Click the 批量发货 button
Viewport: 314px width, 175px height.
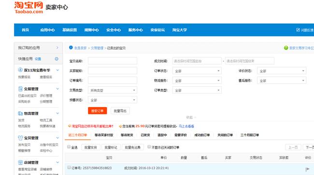[x=91, y=148]
